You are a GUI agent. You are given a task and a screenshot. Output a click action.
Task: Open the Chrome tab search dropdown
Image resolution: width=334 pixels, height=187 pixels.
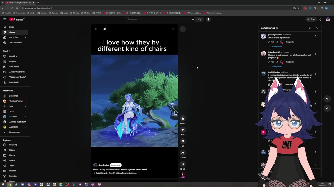click(x=3, y=3)
